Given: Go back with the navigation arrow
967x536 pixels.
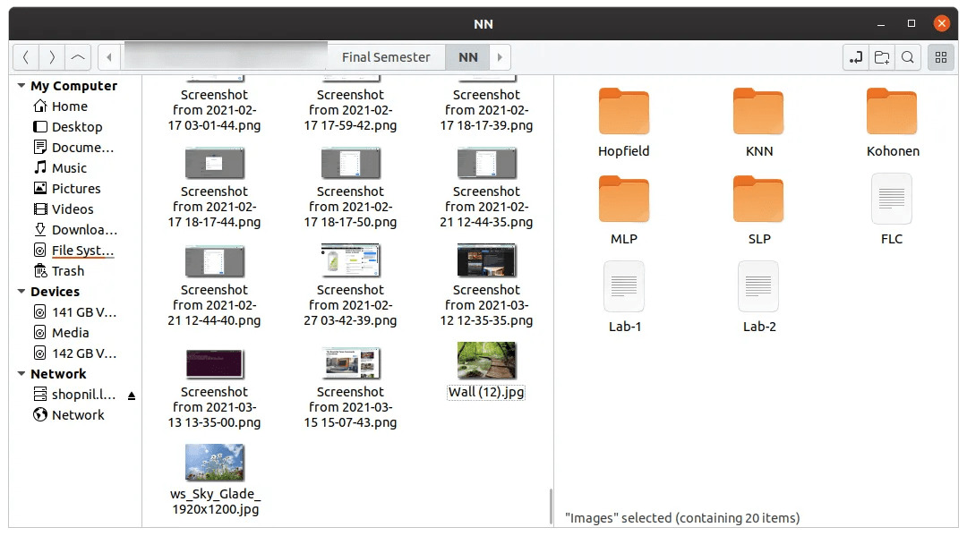Looking at the screenshot, I should point(25,56).
